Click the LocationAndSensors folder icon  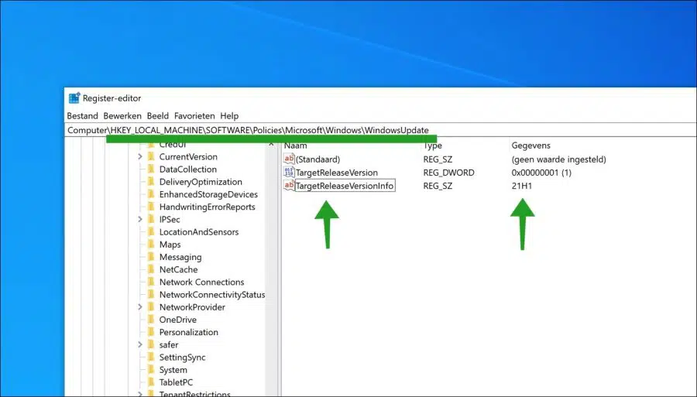[x=151, y=232]
